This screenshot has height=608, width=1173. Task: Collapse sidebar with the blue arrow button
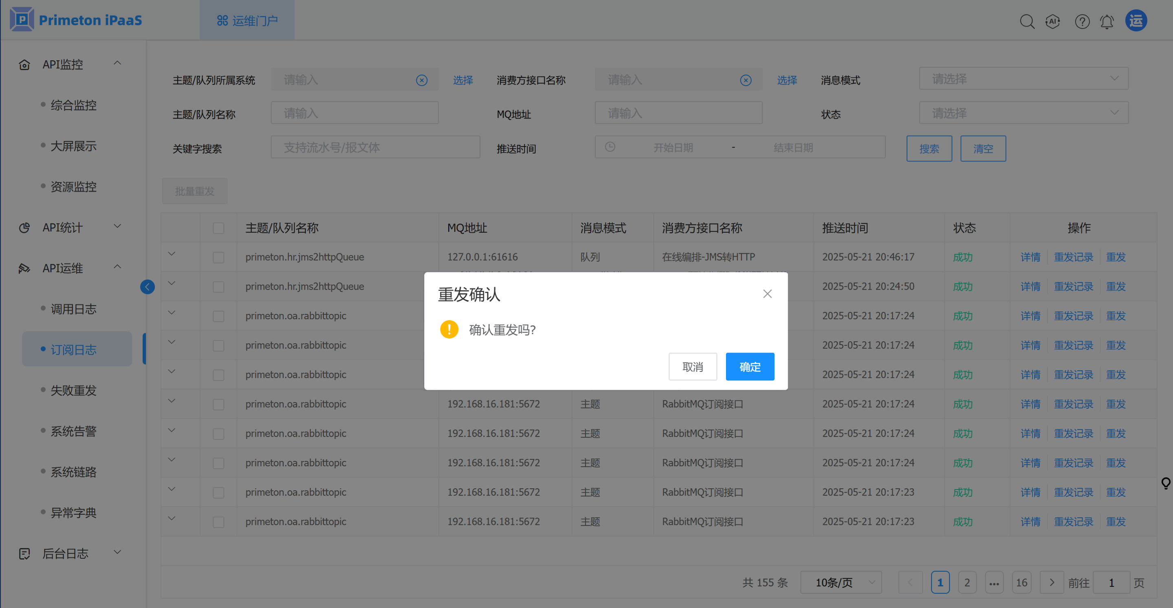tap(147, 287)
